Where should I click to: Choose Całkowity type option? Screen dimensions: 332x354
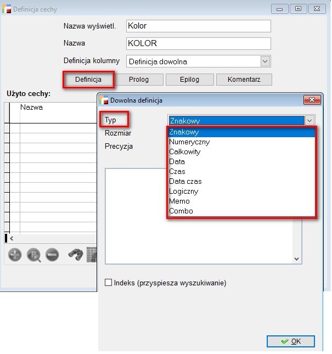coord(241,151)
